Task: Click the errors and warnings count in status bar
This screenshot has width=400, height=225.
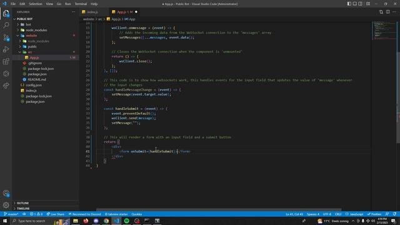Action: pos(36,214)
